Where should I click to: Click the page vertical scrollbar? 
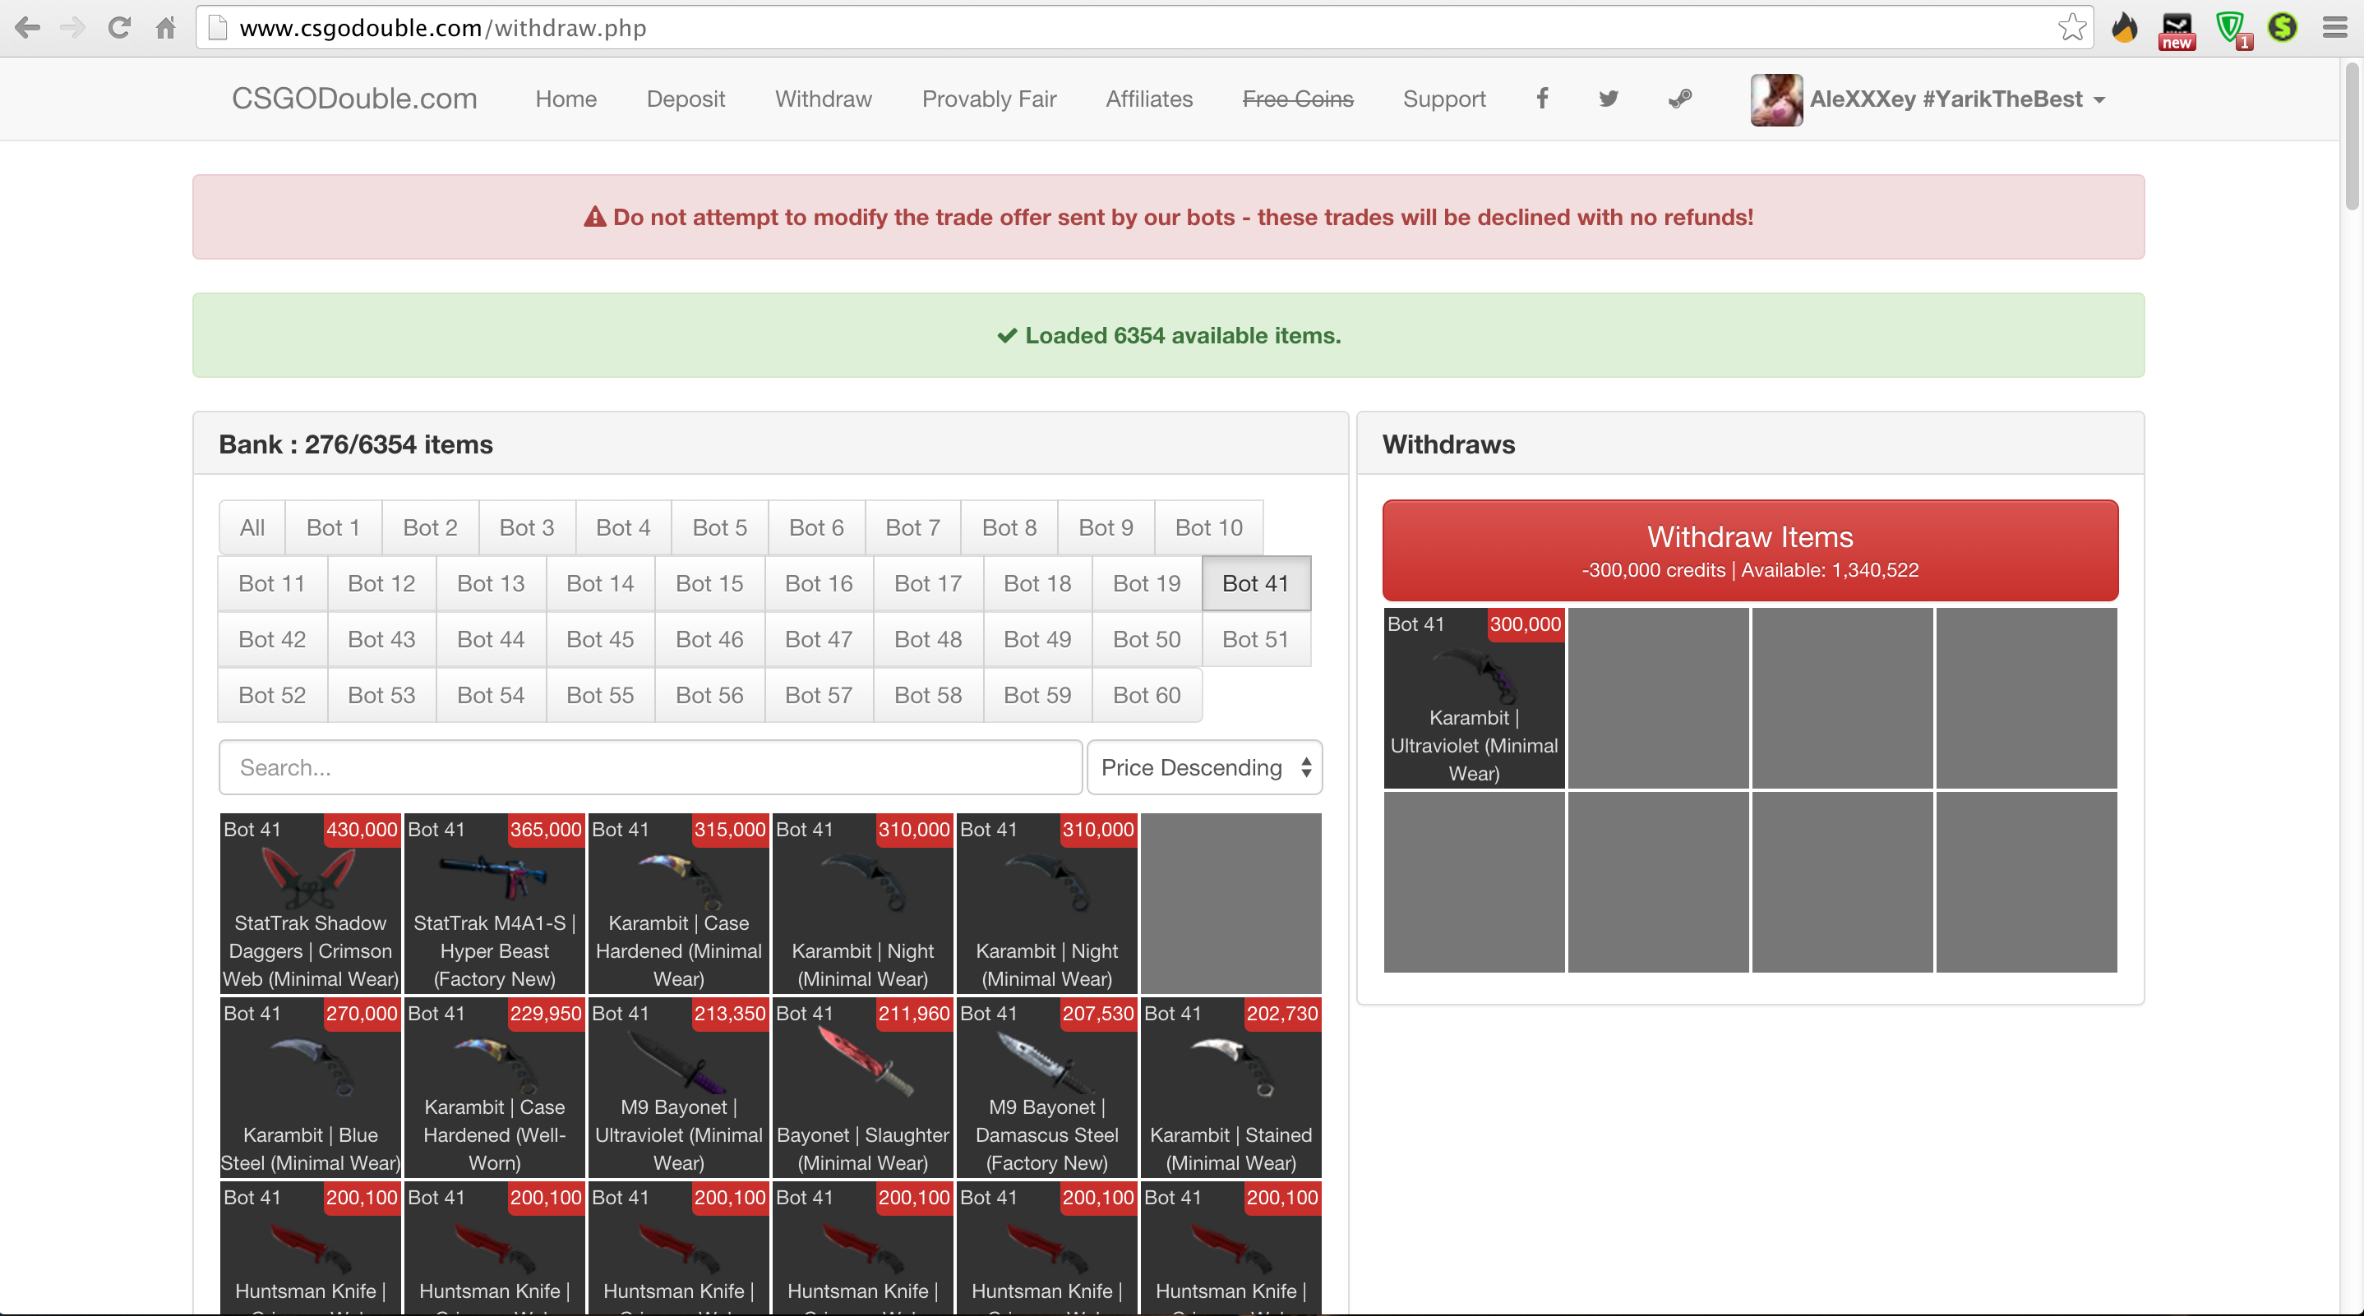click(2352, 137)
